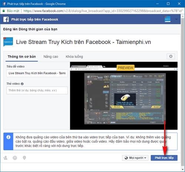Click the live stream preview video

(x=124, y=96)
